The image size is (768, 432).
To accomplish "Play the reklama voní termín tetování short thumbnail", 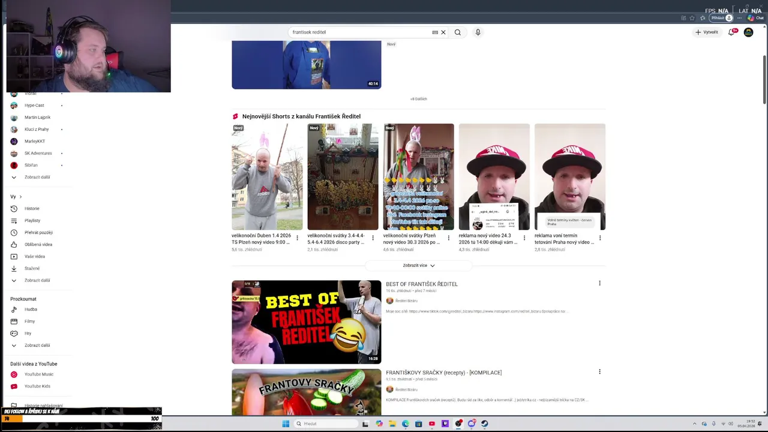I will [x=570, y=177].
